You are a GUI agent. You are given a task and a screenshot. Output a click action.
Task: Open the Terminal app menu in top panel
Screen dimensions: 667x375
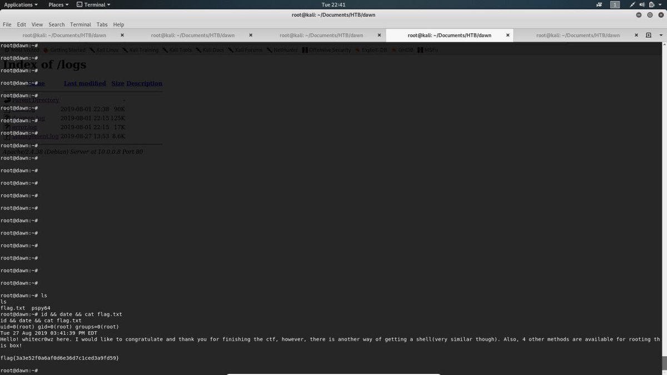(x=93, y=4)
